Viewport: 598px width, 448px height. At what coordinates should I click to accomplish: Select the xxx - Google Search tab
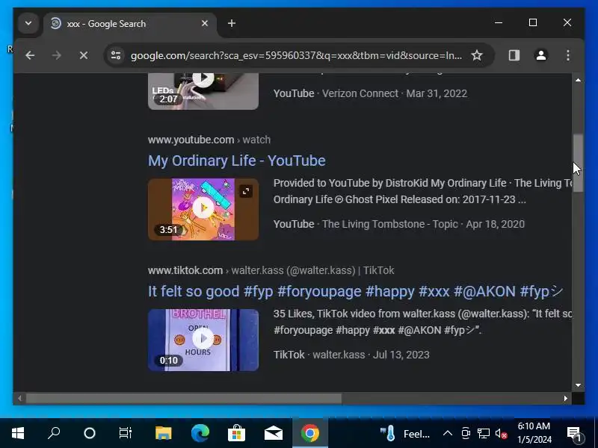[x=130, y=24]
